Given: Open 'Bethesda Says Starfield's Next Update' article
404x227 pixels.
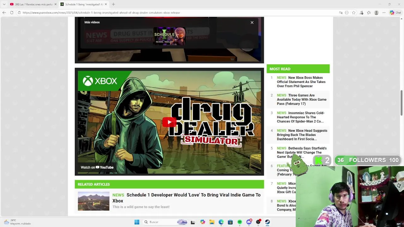Looking at the screenshot, I should click(302, 152).
